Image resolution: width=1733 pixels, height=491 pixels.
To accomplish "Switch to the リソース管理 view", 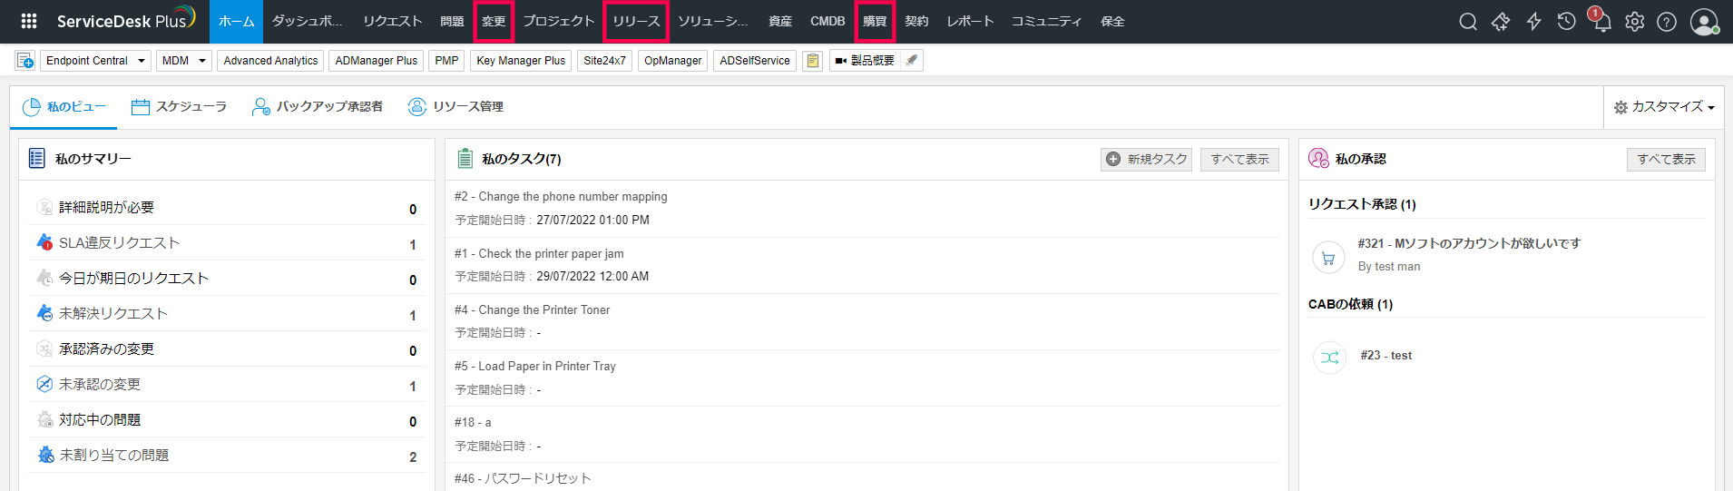I will 455,107.
